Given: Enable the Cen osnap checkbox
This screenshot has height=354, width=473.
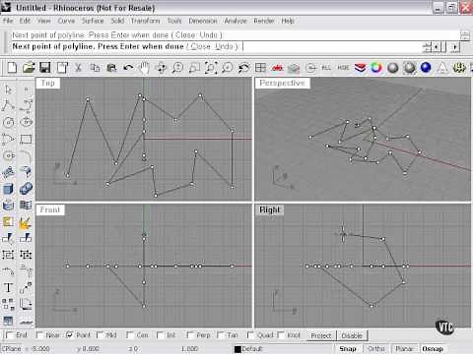Looking at the screenshot, I should [x=130, y=335].
